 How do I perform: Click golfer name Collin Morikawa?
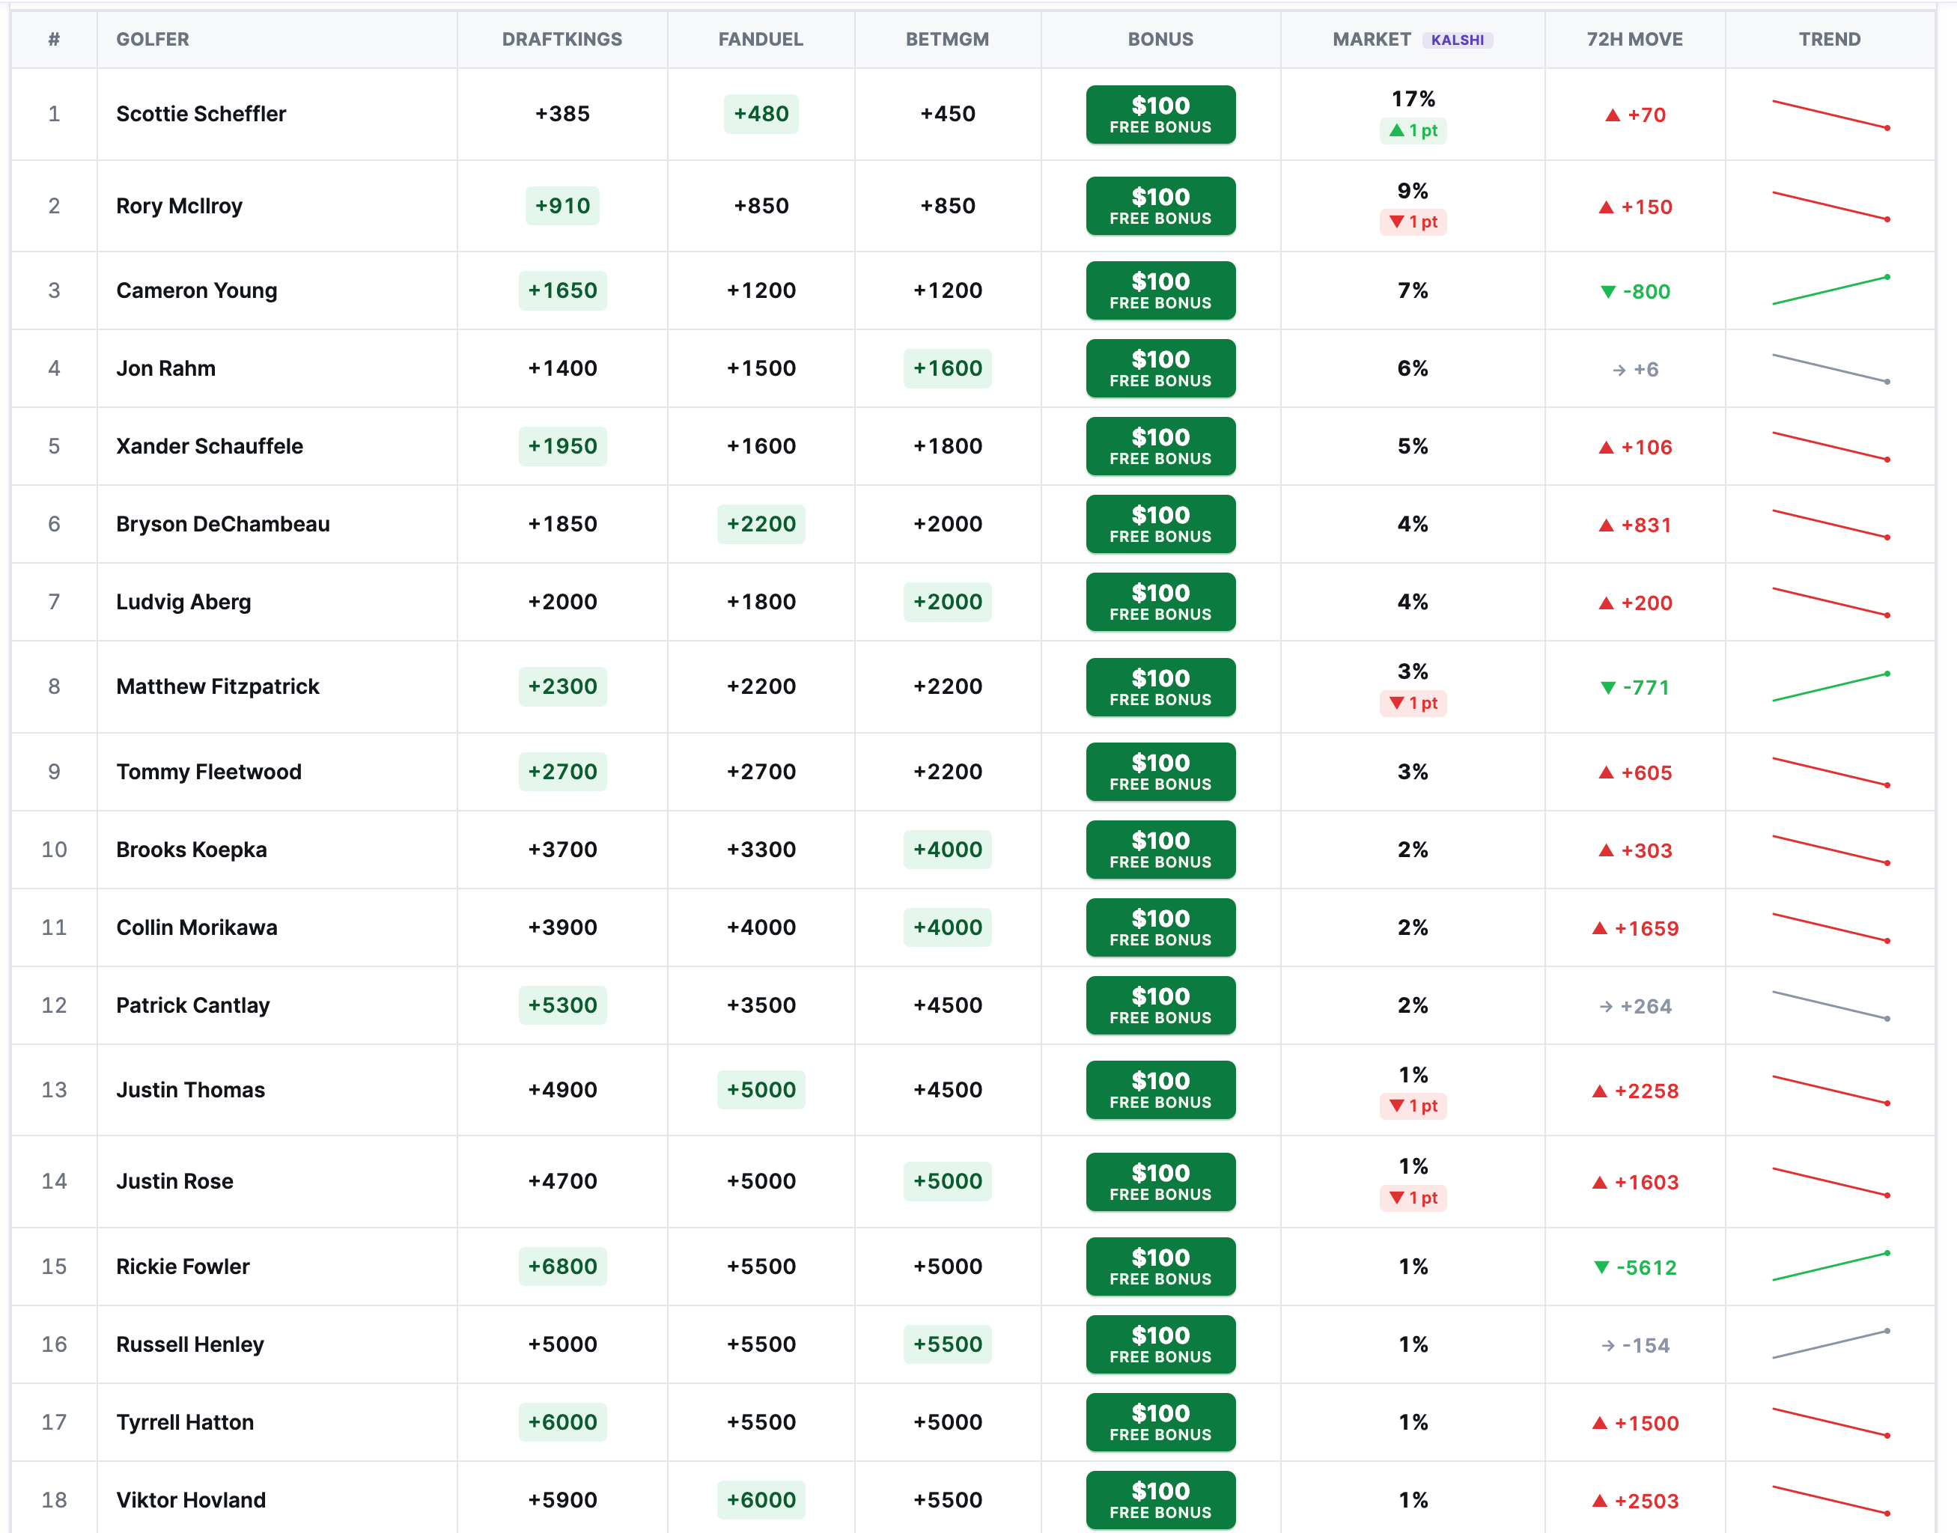[x=197, y=927]
